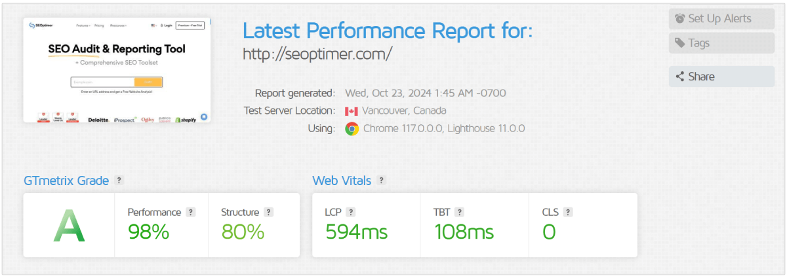Click the GTmetrix Grade help question mark
This screenshot has height=278, width=787.
click(x=119, y=181)
